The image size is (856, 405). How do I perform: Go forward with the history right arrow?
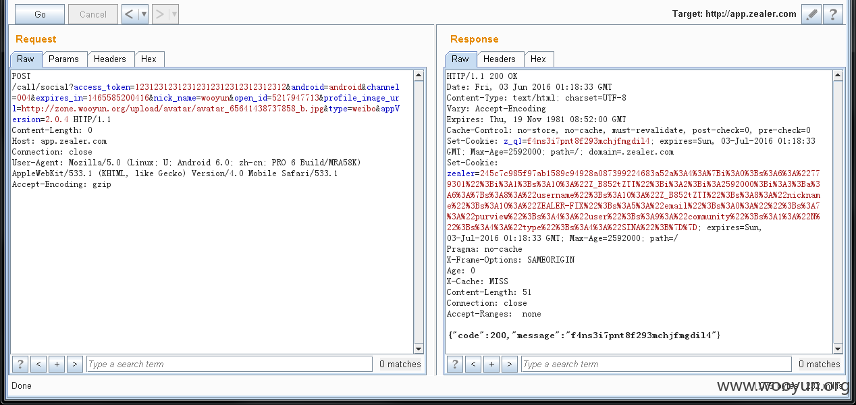point(160,14)
